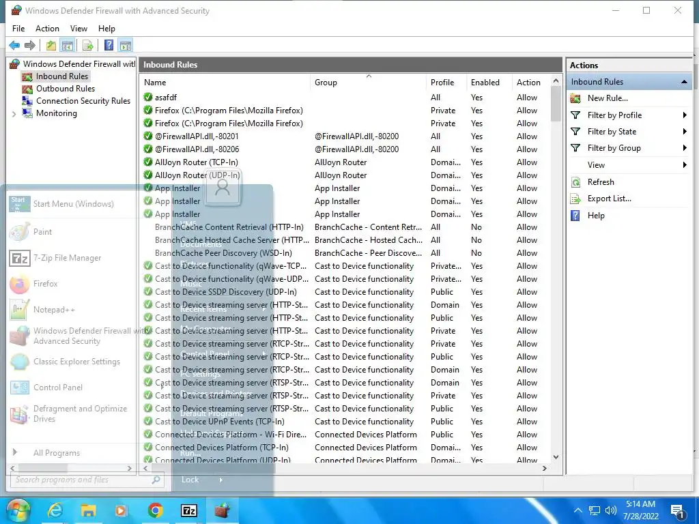Collapse the Inbound Rules actions section

tap(684, 82)
